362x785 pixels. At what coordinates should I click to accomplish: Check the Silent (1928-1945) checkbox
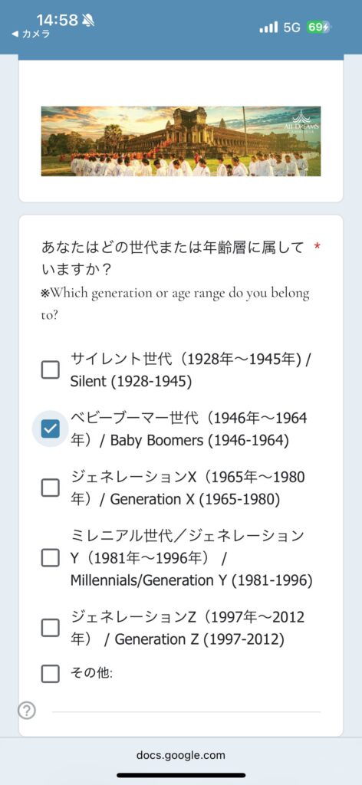coord(50,370)
